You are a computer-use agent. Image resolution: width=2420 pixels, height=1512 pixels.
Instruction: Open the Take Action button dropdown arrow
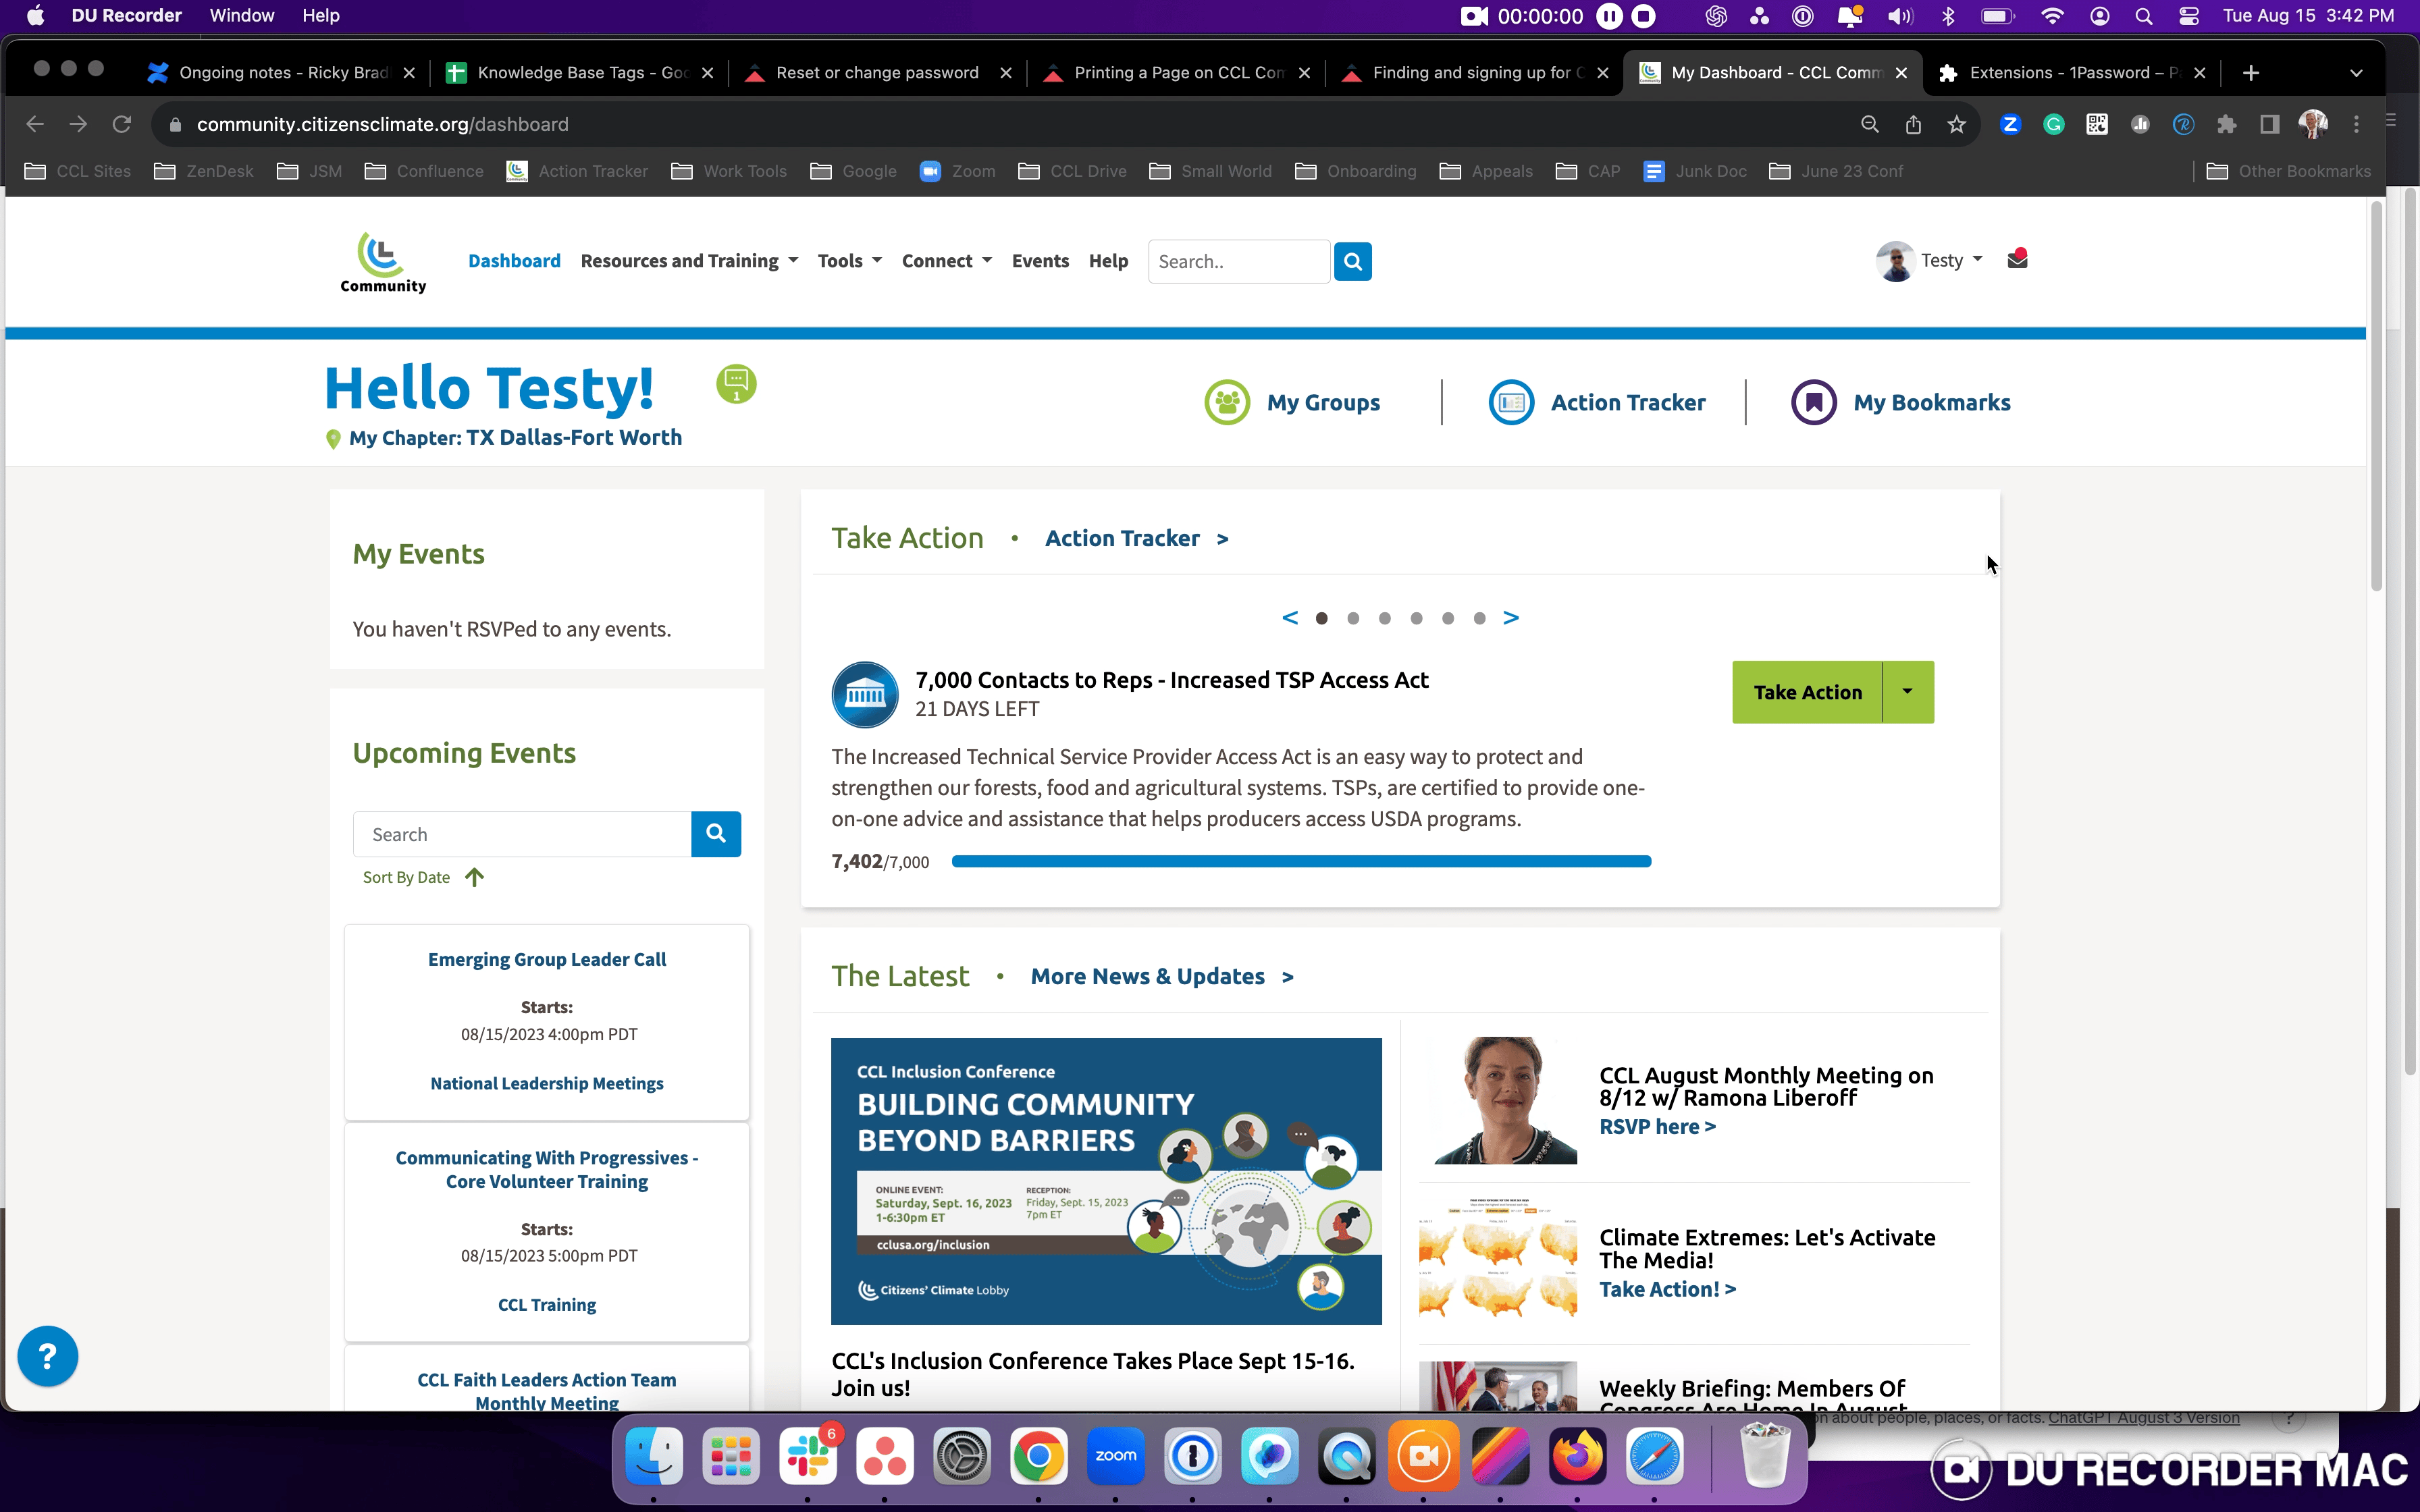coord(1908,692)
